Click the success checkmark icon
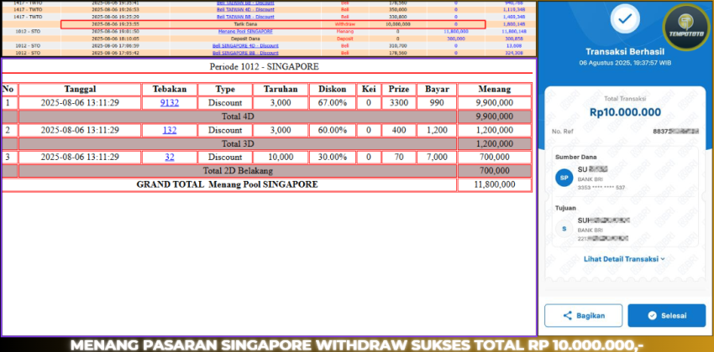Screen dimensions: 714x352 tap(625, 18)
